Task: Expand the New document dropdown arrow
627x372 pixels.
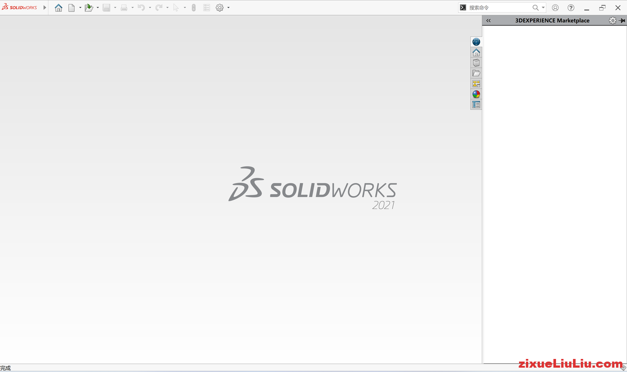Action: (80, 7)
